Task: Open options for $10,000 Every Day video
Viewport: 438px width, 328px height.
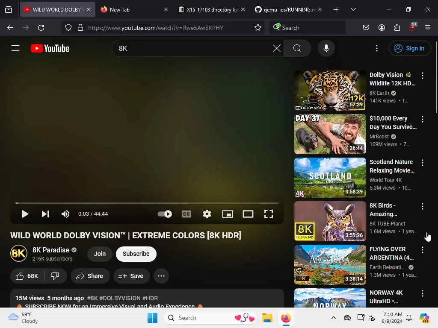Action: (422, 119)
